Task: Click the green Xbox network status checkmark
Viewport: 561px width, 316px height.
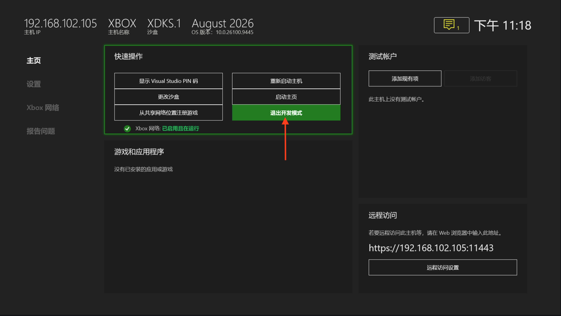Action: (x=127, y=129)
